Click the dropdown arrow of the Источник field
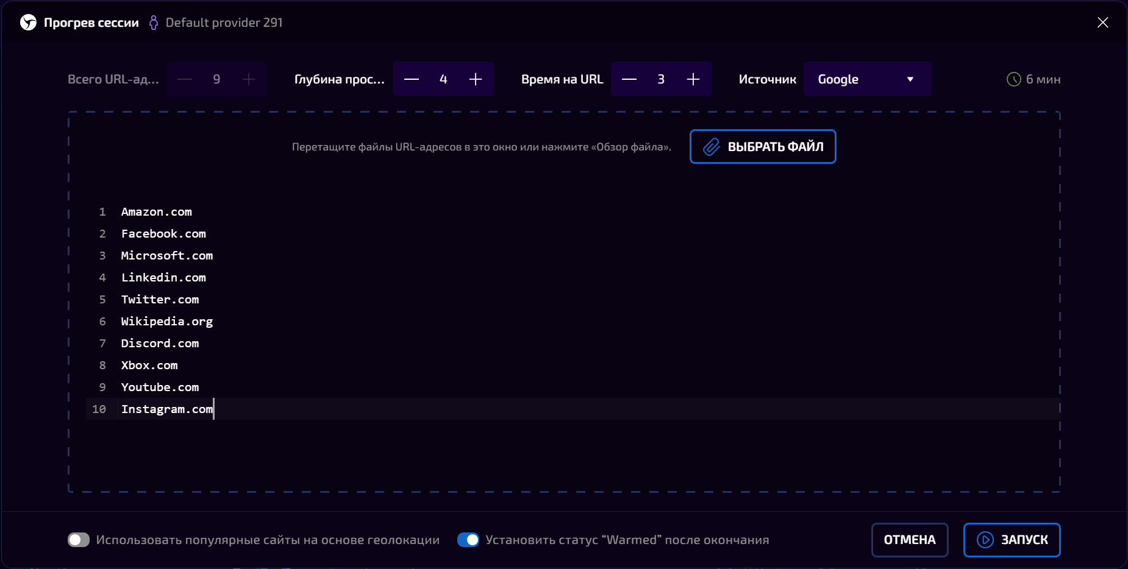This screenshot has height=569, width=1128. (x=910, y=79)
